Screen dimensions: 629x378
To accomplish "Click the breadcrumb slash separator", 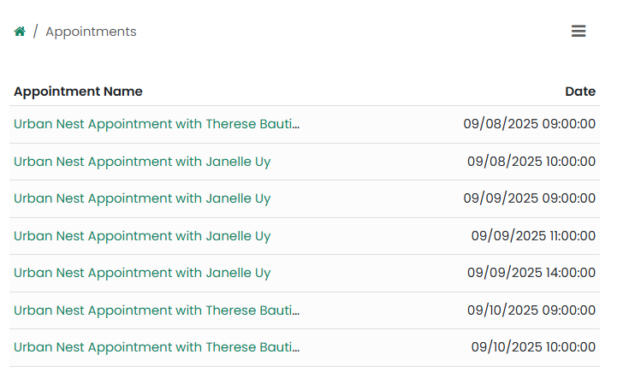I will [35, 32].
